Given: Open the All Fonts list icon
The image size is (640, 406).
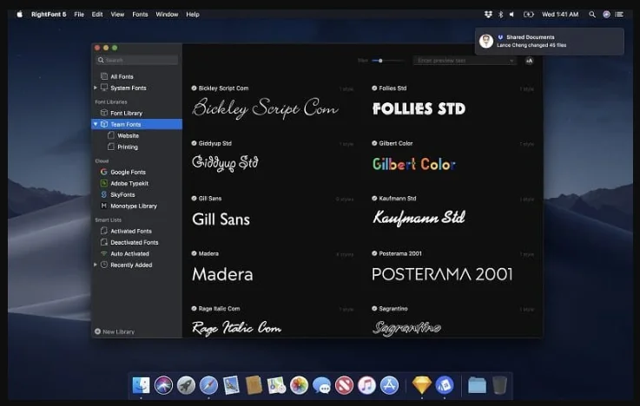Looking at the screenshot, I should [x=104, y=76].
